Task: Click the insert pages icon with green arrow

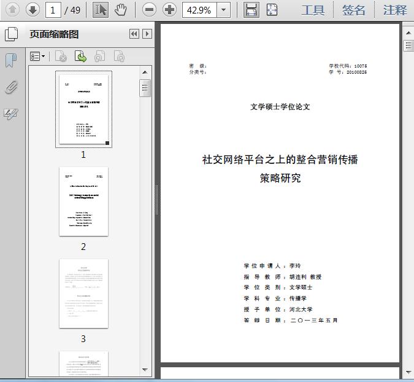Action: tap(80, 57)
